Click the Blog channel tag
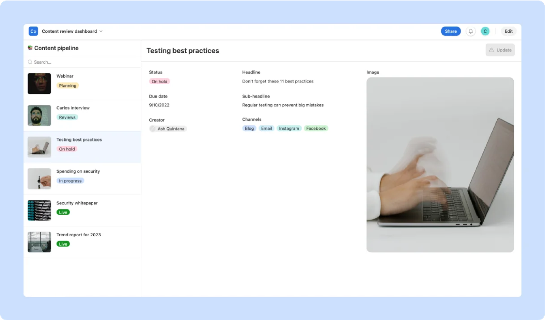Viewport: 545px width, 320px height. (x=249, y=129)
